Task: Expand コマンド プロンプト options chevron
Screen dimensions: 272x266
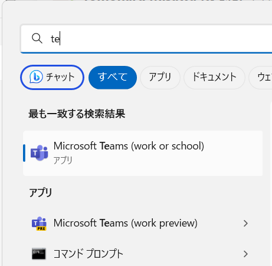Action: pyautogui.click(x=245, y=254)
